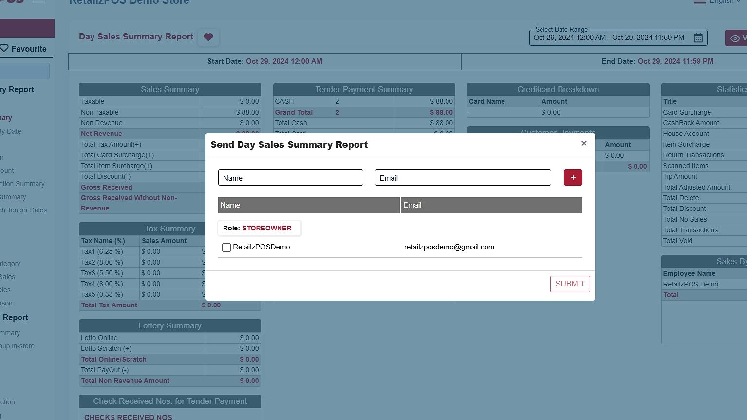Click the Email column header in recipient table
The height and width of the screenshot is (420, 747).
click(491, 205)
